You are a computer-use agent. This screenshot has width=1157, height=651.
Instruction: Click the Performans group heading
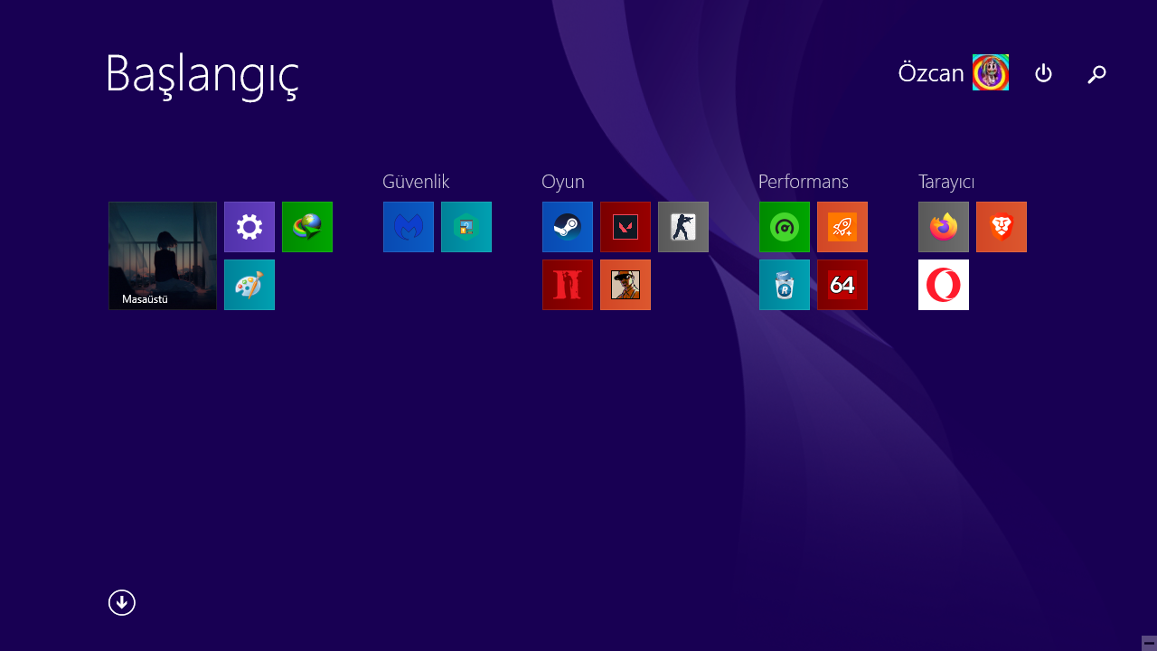(x=804, y=182)
